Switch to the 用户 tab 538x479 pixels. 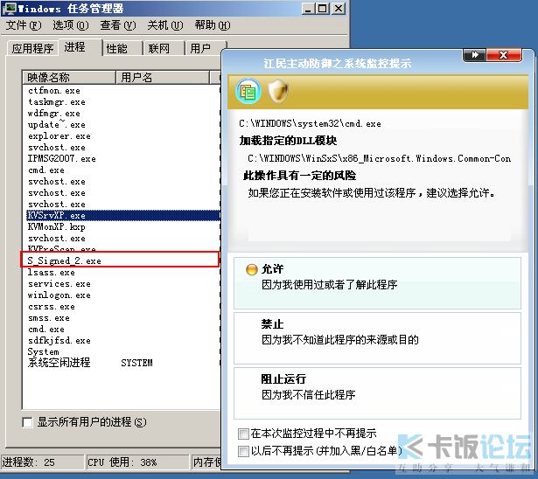coord(206,48)
